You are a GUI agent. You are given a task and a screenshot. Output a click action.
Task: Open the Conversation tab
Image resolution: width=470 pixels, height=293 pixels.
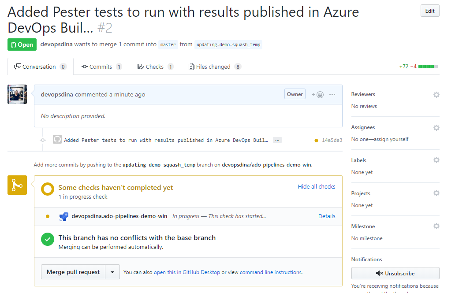tap(41, 67)
